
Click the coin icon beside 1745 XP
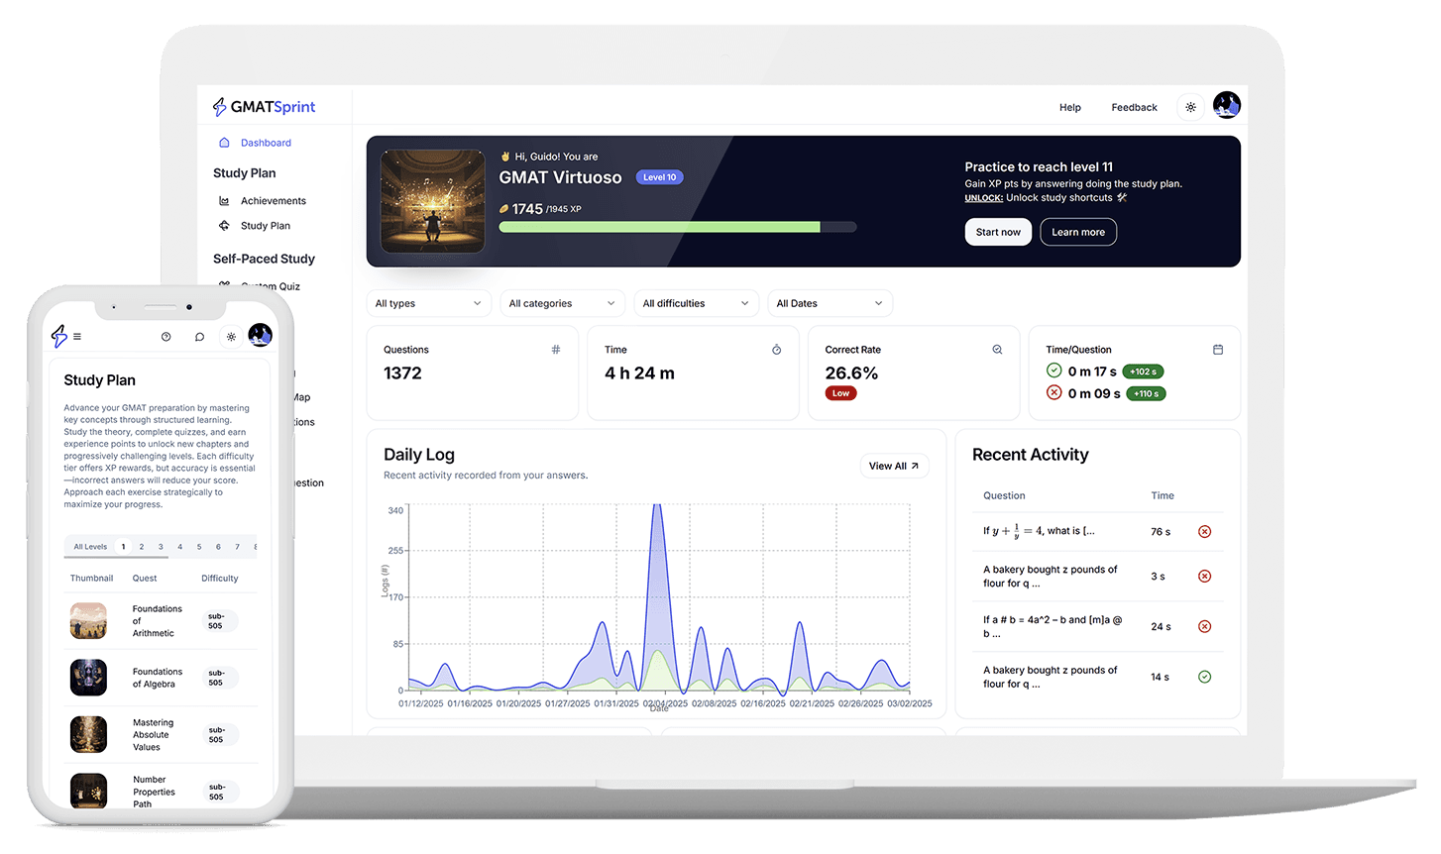(x=503, y=209)
